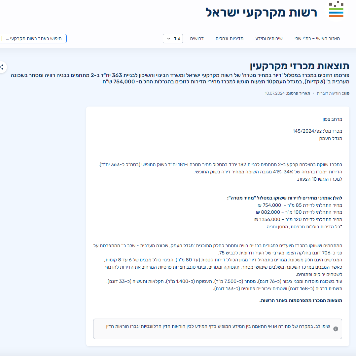356x357 pixels.
Task: Click the discount line mentioning 41%-34%
Action: click(268, 172)
